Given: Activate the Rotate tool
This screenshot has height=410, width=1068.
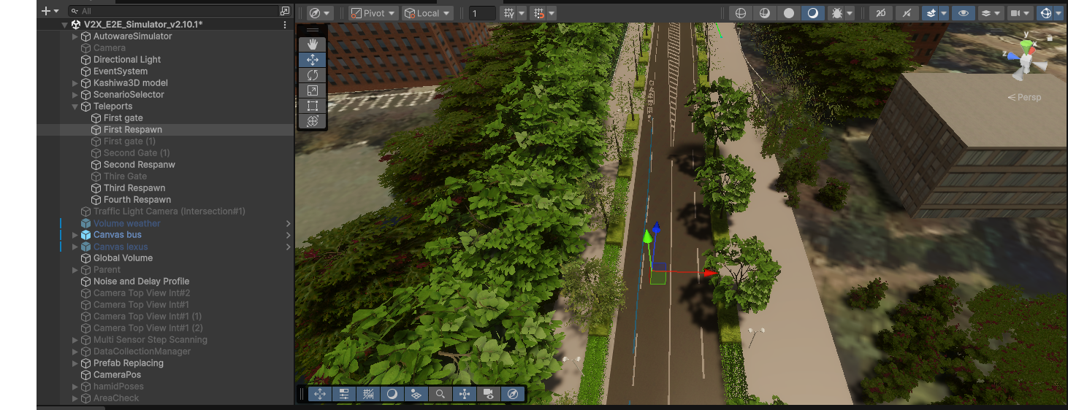Looking at the screenshot, I should pos(313,75).
